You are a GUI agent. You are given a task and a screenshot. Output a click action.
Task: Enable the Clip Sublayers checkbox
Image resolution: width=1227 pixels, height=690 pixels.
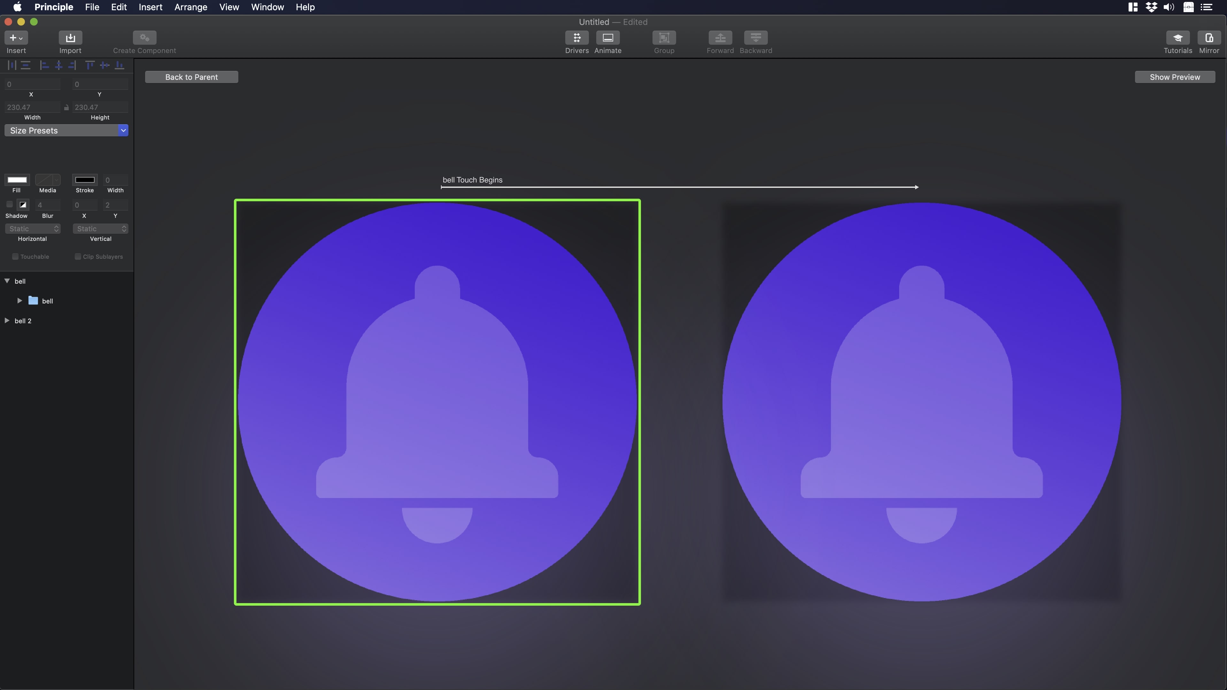pyautogui.click(x=78, y=257)
